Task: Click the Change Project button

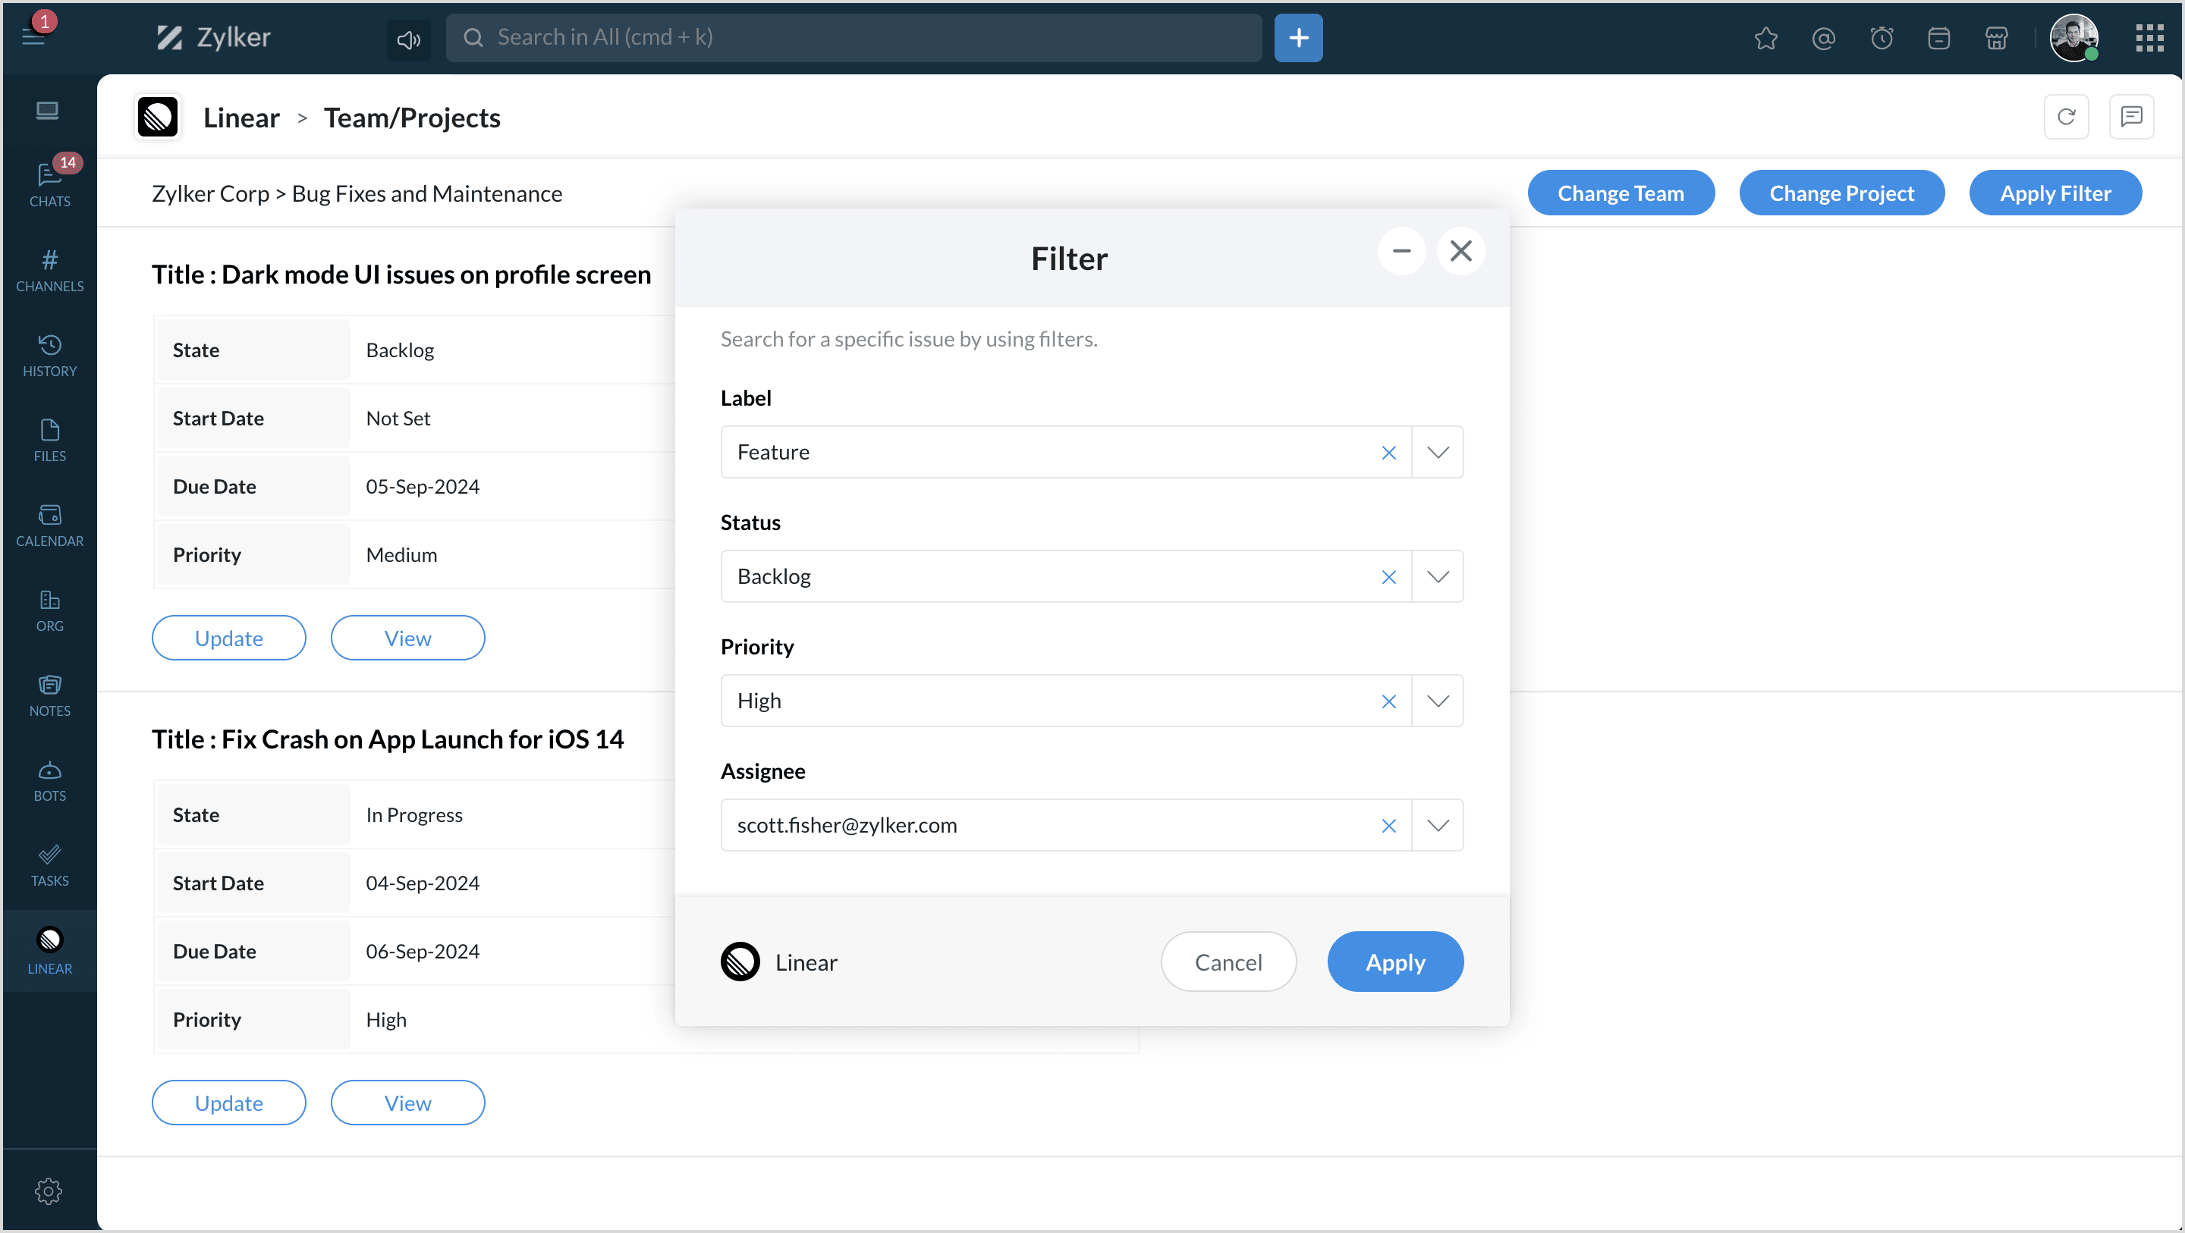Action: click(1841, 193)
